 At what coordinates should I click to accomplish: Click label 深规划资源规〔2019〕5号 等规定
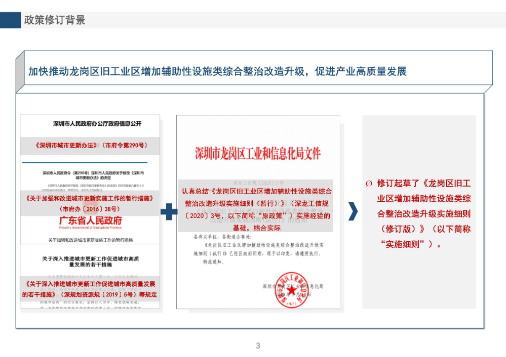tap(108, 294)
